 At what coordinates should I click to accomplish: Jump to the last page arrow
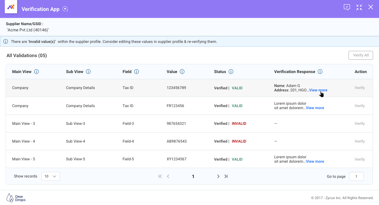pos(226,176)
